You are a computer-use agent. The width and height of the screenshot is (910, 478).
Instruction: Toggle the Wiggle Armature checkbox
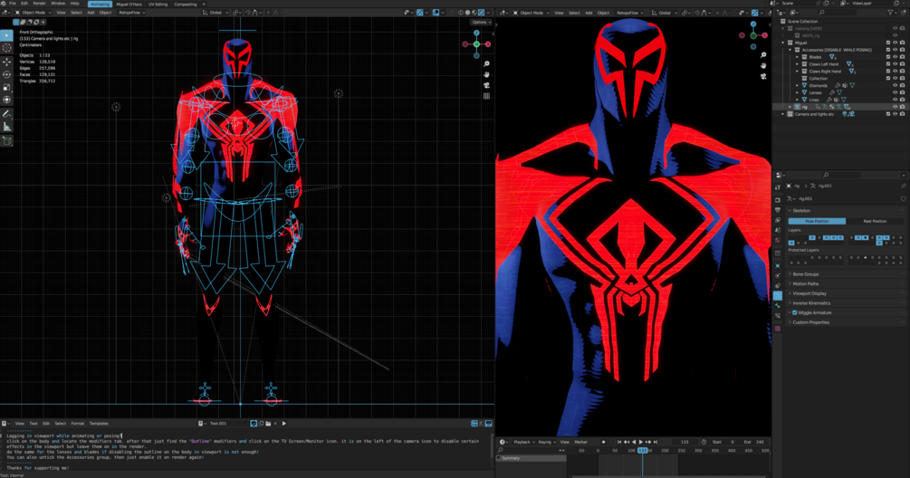[795, 312]
